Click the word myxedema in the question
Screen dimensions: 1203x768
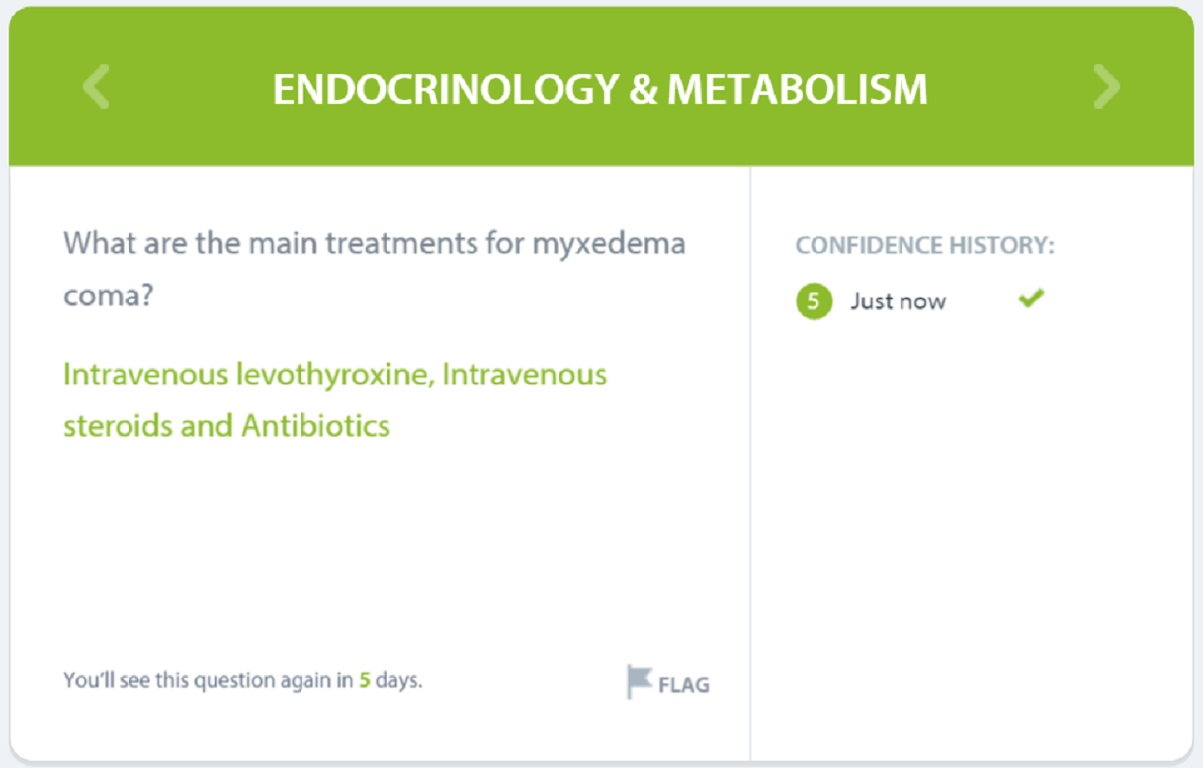[609, 244]
